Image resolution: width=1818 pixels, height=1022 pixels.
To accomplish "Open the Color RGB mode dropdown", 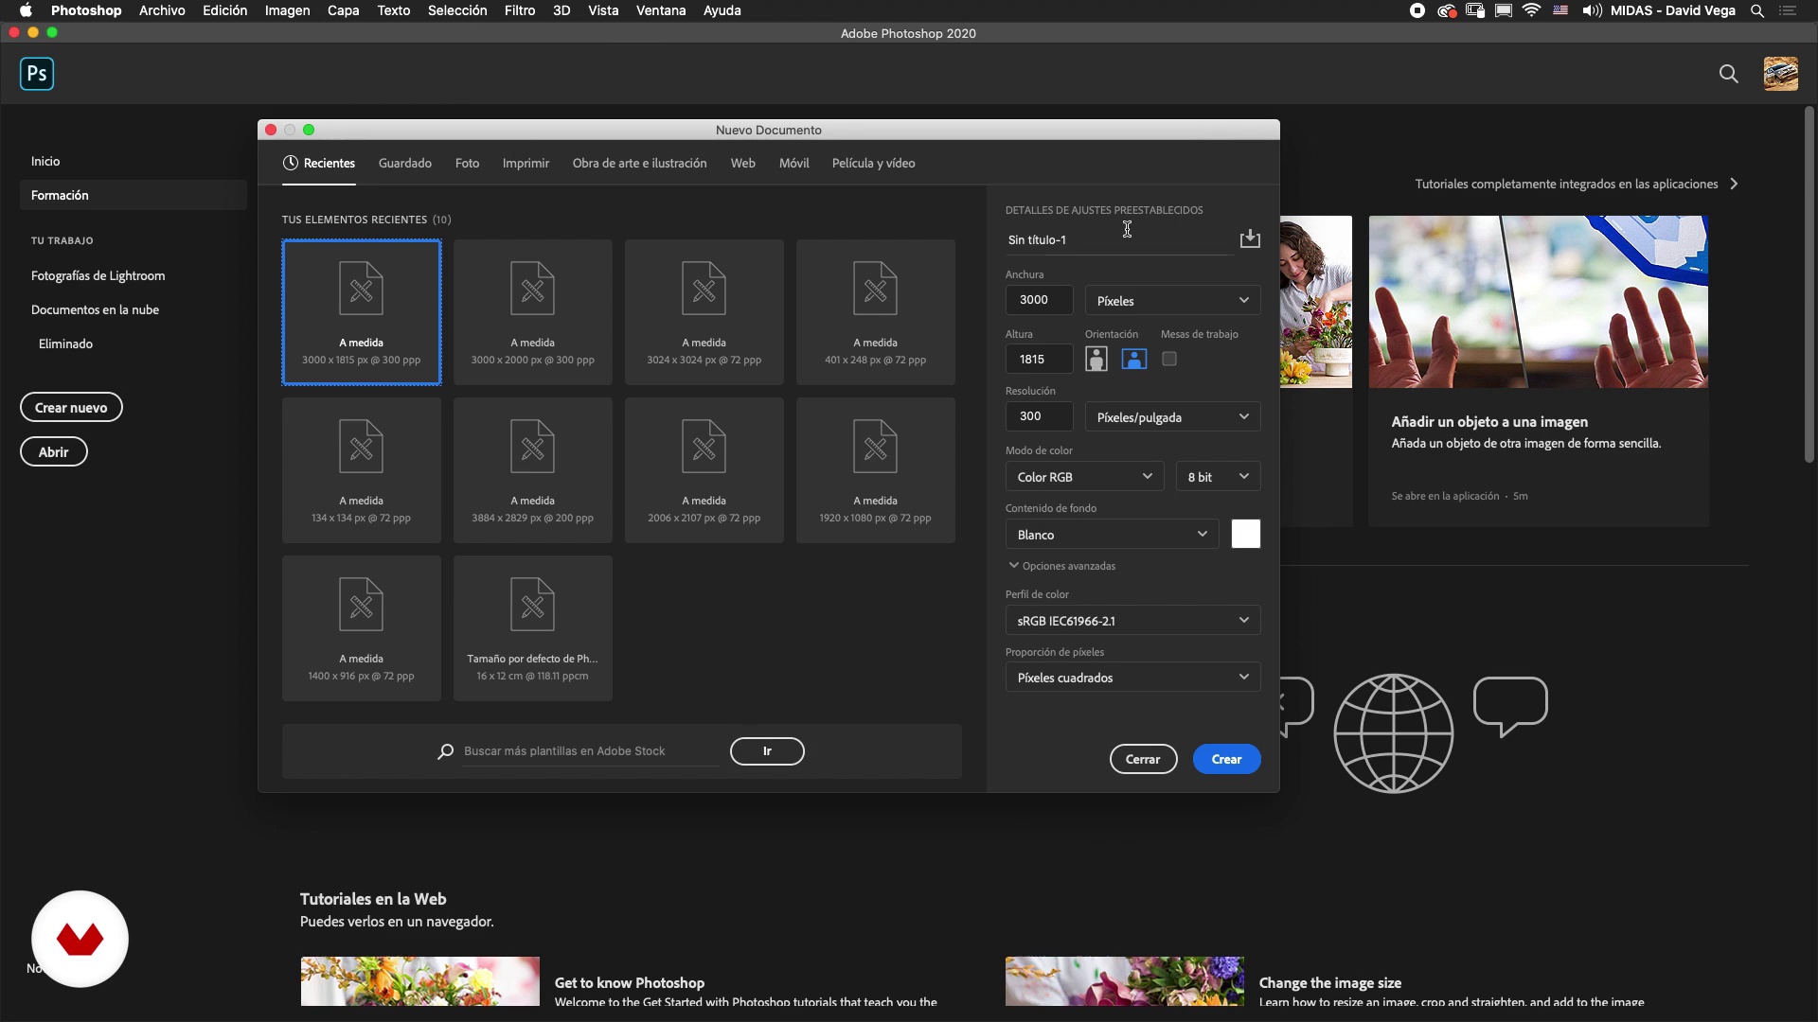I will pyautogui.click(x=1084, y=476).
